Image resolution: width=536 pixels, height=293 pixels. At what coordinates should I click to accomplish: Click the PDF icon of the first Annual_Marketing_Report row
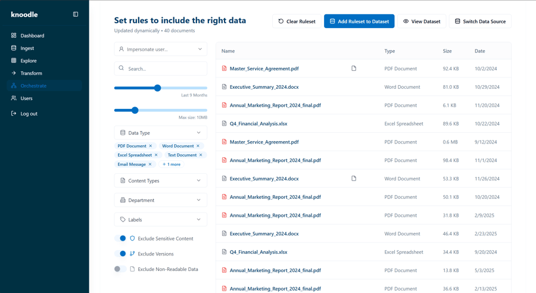click(225, 105)
